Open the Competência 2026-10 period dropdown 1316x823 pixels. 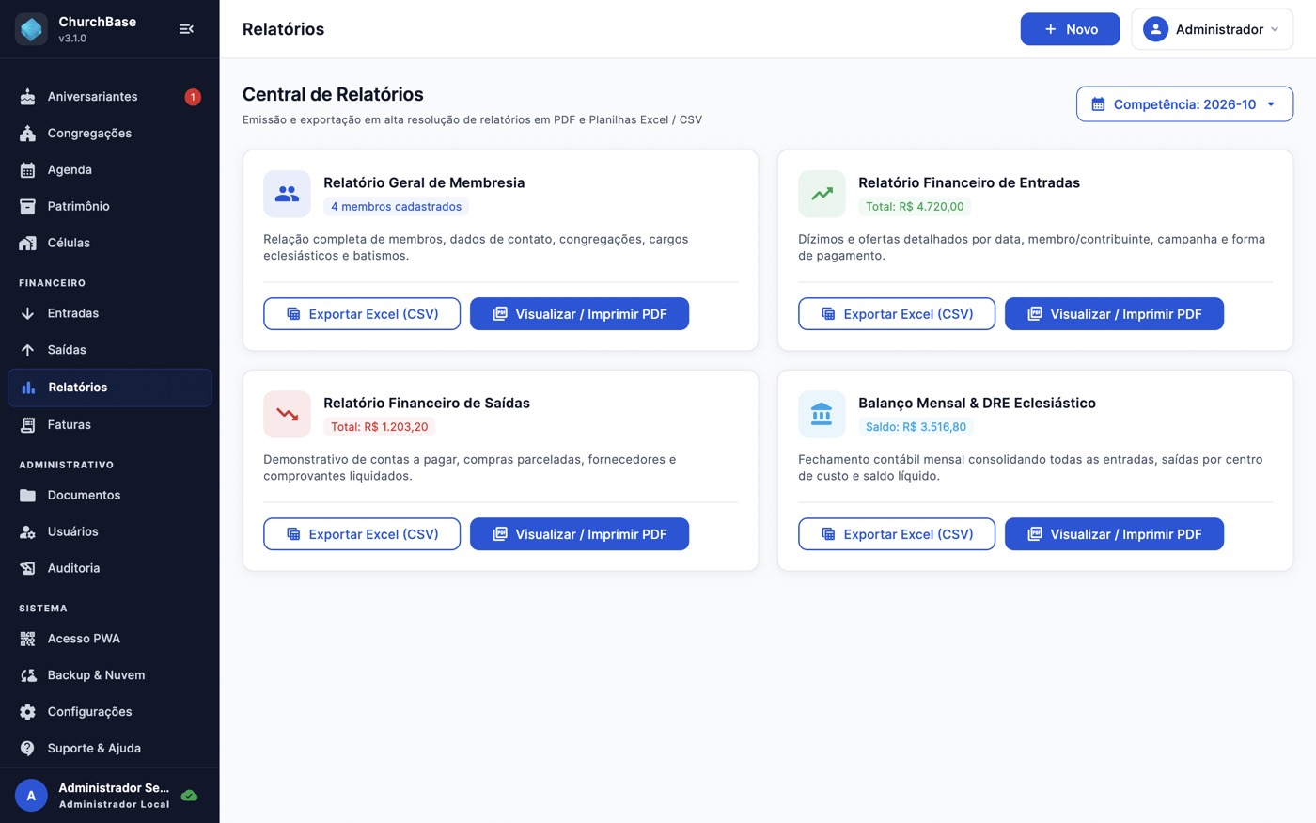[x=1184, y=104]
